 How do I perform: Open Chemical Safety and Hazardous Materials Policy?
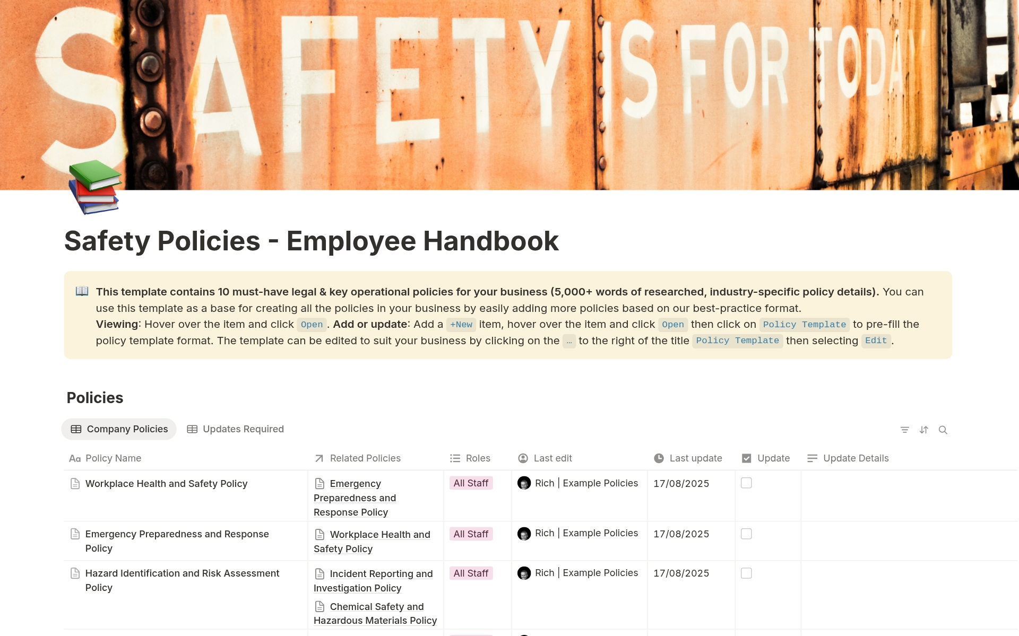click(375, 613)
